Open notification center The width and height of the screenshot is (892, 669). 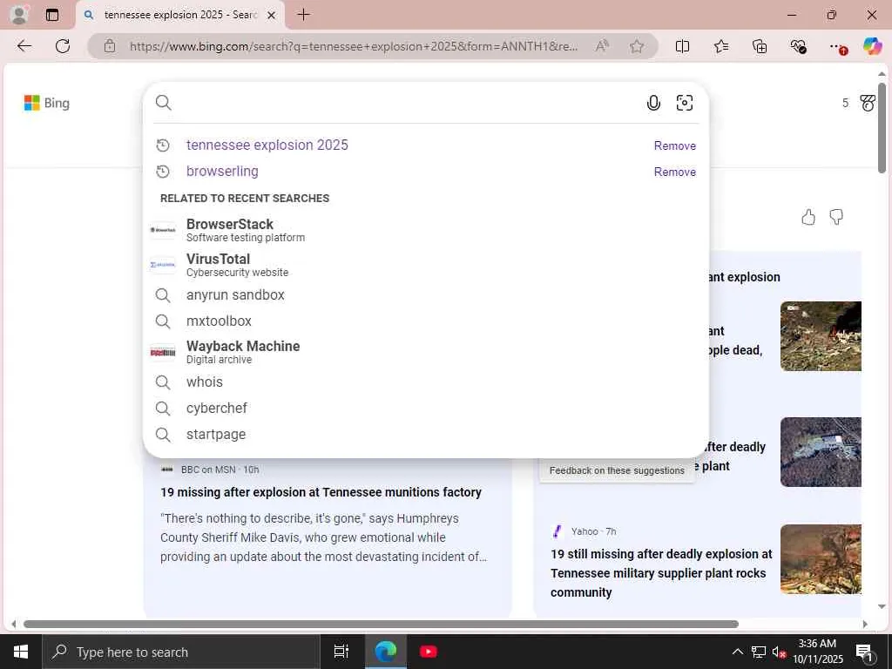pos(865,652)
